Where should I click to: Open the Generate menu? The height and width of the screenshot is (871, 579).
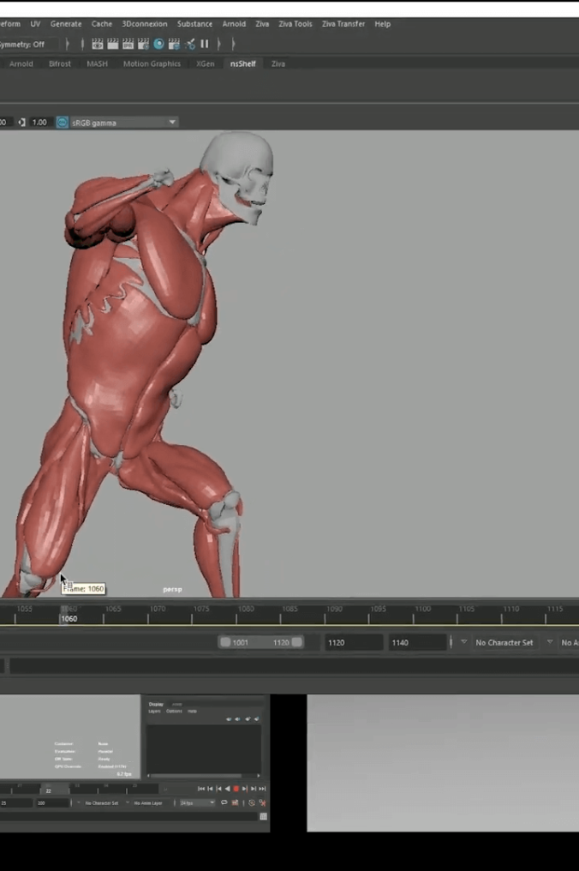tap(66, 24)
